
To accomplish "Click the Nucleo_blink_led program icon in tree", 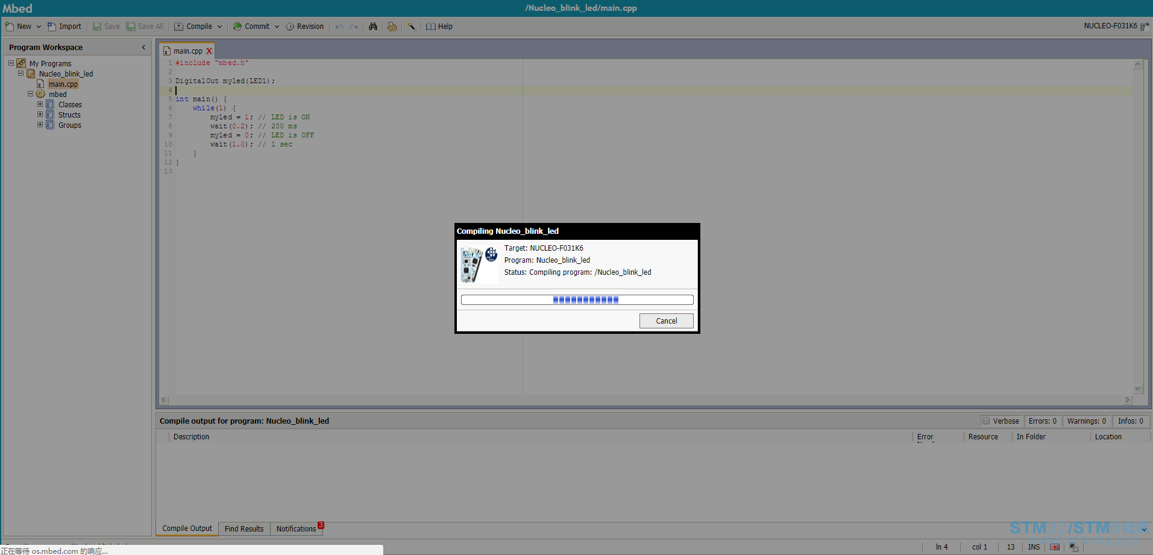I will coord(31,74).
